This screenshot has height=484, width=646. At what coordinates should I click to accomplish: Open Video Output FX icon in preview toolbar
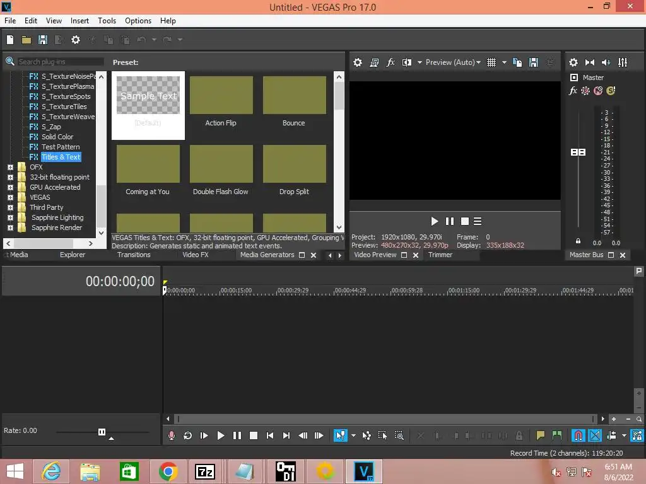[391, 62]
